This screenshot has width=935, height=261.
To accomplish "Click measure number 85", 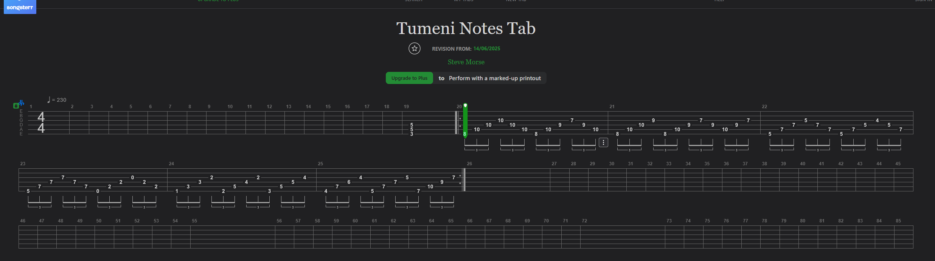I will coord(898,221).
